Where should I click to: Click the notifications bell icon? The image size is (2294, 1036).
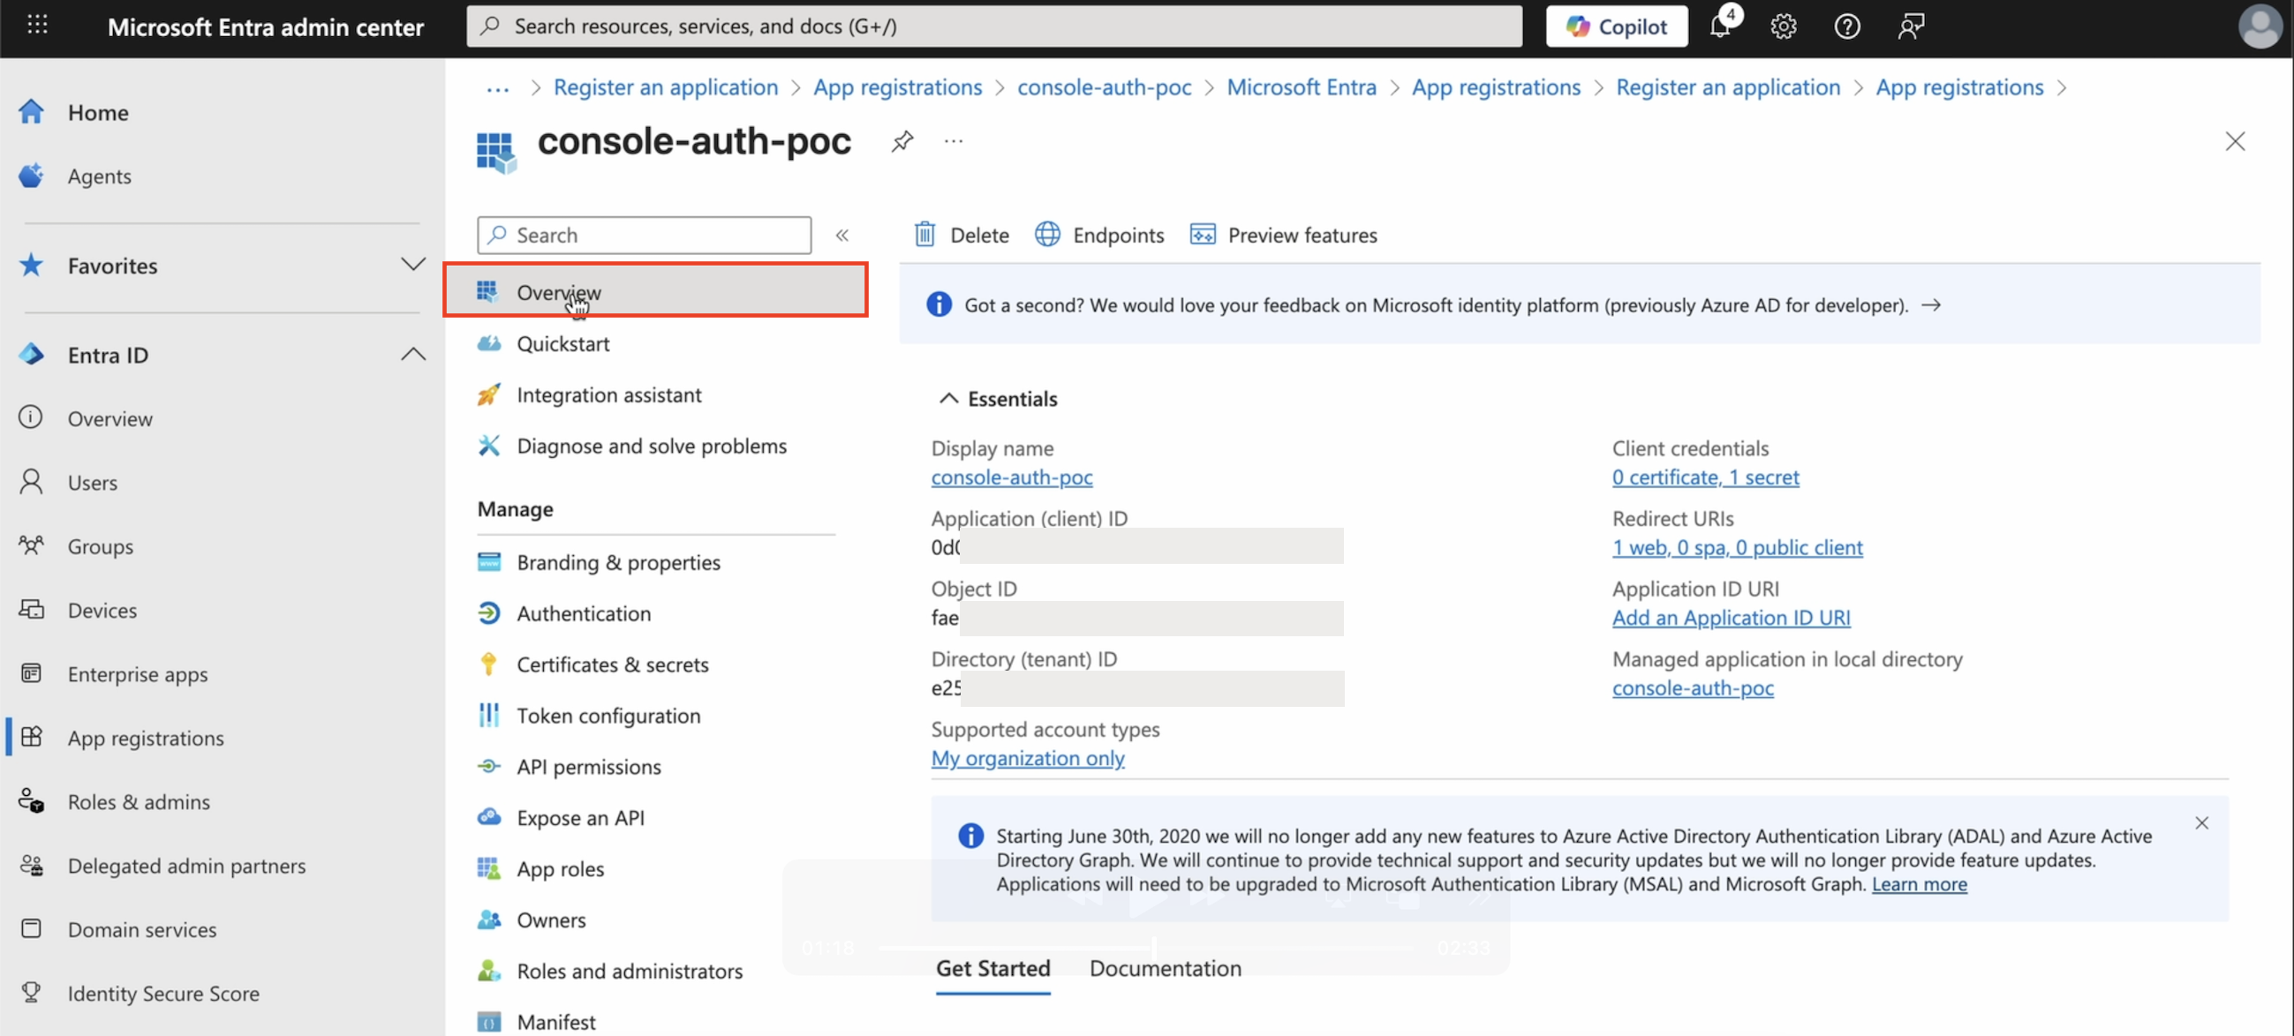point(1719,26)
